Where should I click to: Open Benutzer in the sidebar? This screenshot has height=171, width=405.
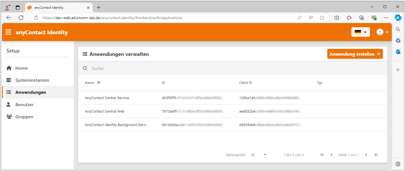coord(24,104)
